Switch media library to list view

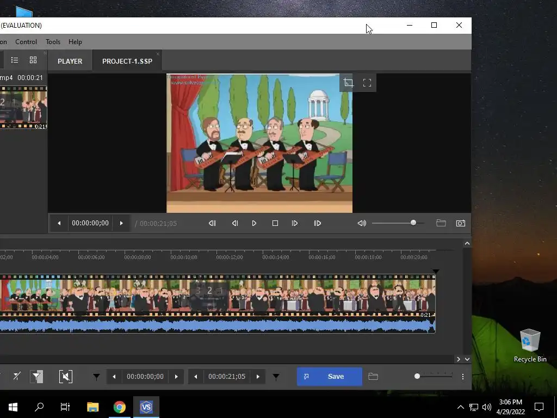tap(15, 60)
